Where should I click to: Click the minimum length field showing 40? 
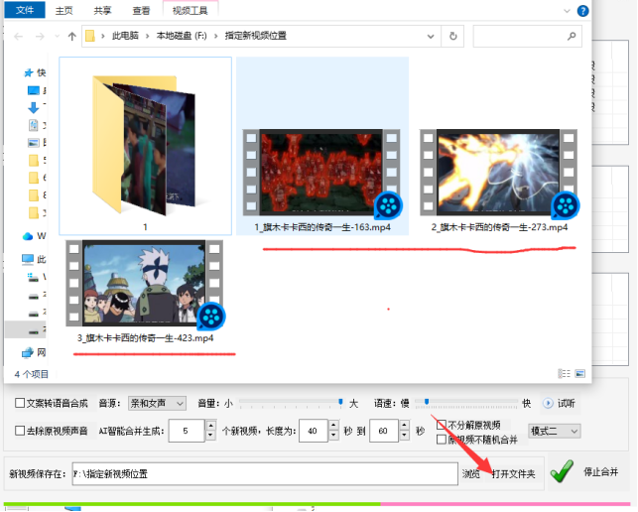[314, 431]
